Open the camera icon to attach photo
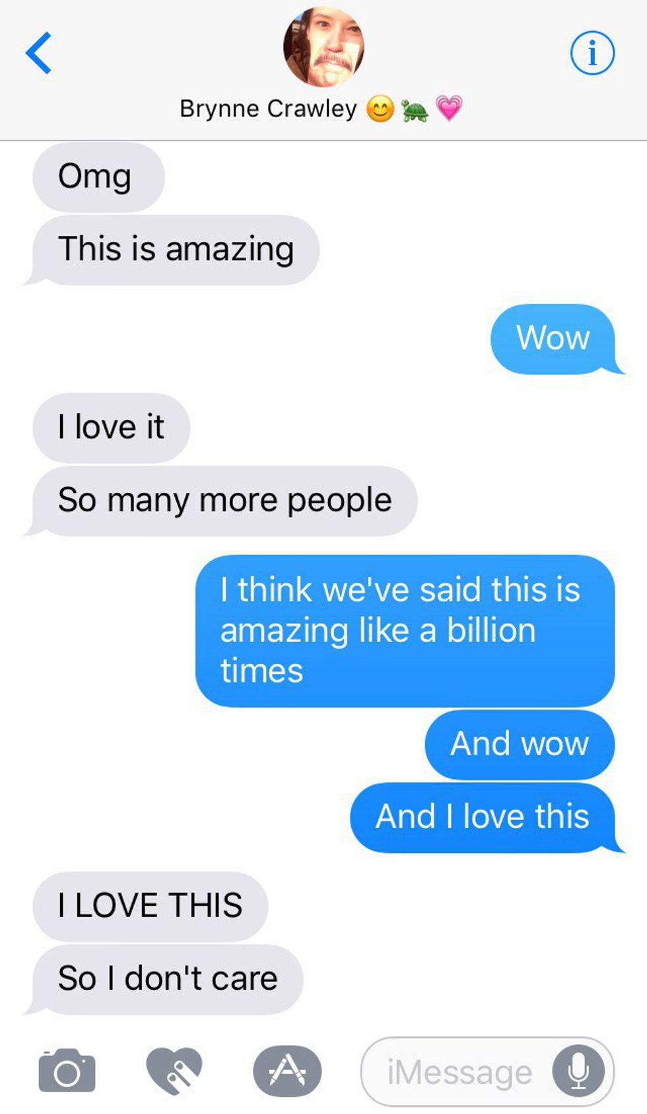 point(67,1070)
